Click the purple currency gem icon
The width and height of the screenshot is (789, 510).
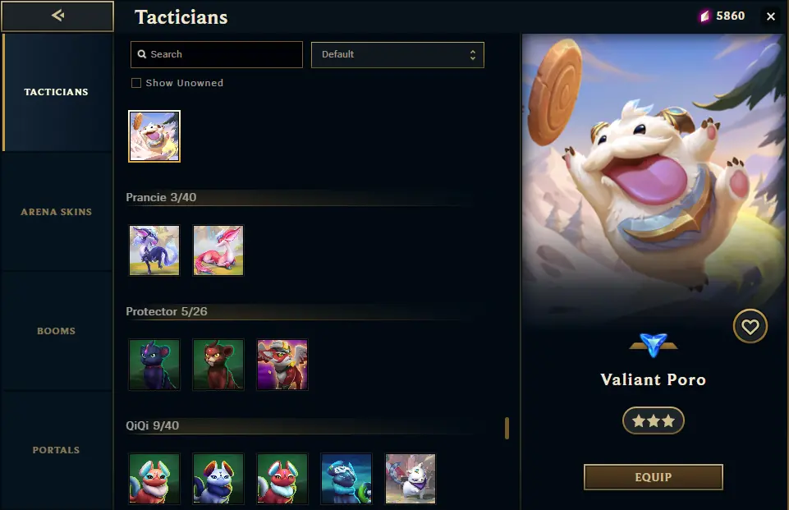coord(705,16)
